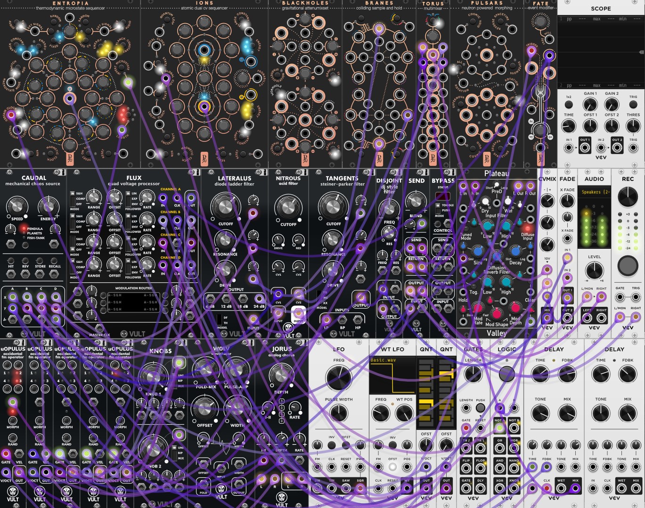Click the Nitrous DRIVE knob
The width and height of the screenshot is (645, 508).
[x=278, y=239]
